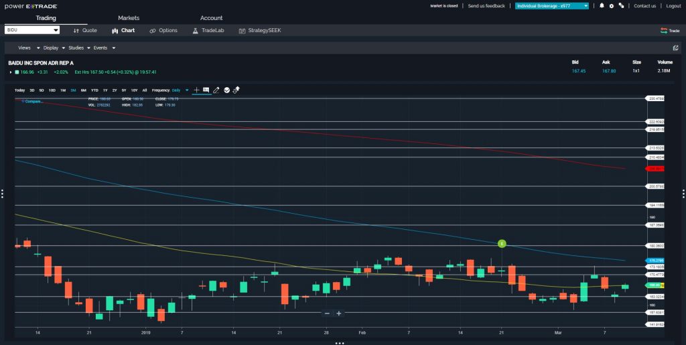686x345 pixels.
Task: Expand the left side panel handle
Action: click(2, 194)
